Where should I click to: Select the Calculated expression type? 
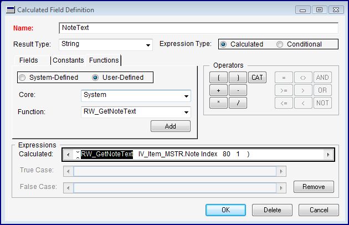click(224, 44)
